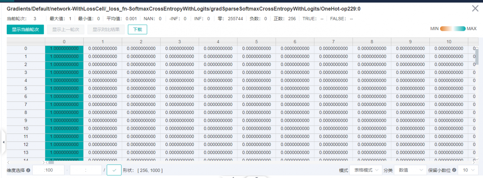
Task: Click the 正数: 256 statistic
Action: (285, 18)
